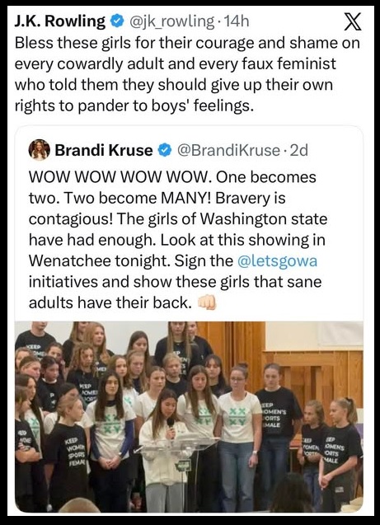
Task: Click the @BrandiKruse handle
Action: click(228, 150)
